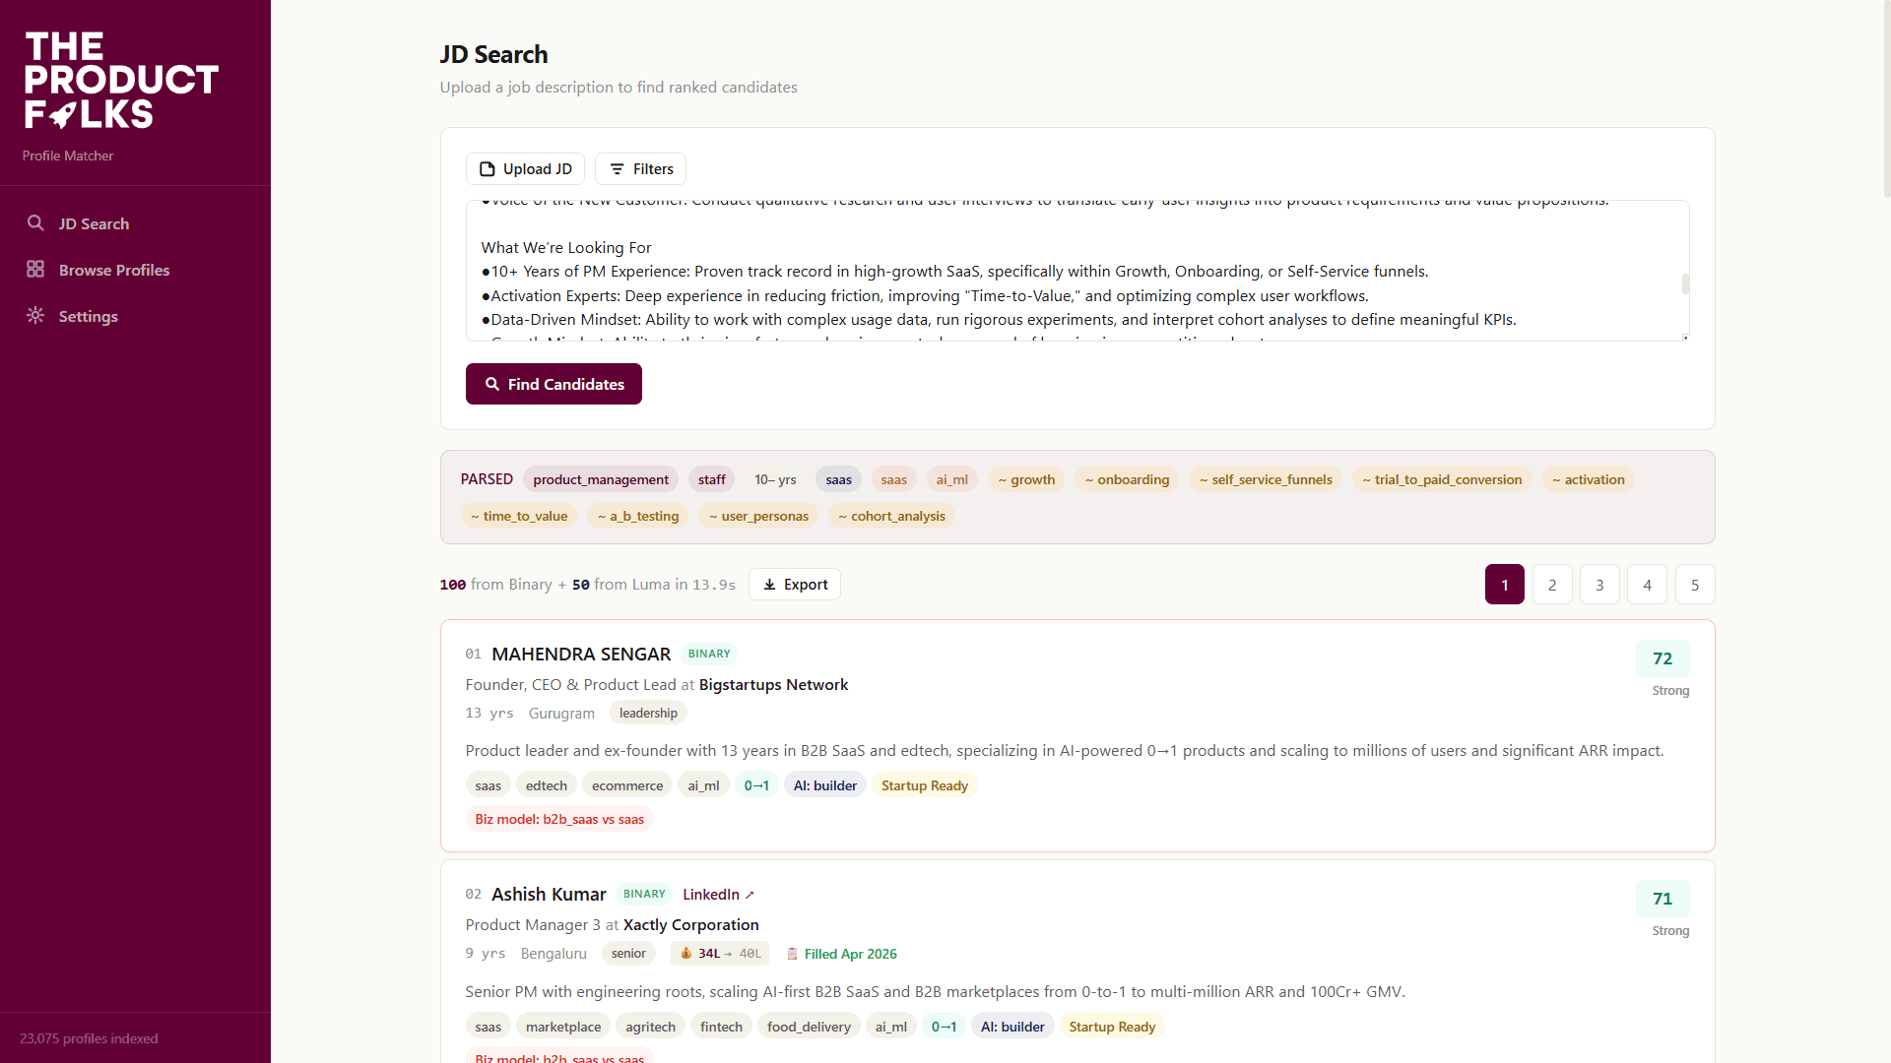Click Xactly Corporation company name

[690, 924]
